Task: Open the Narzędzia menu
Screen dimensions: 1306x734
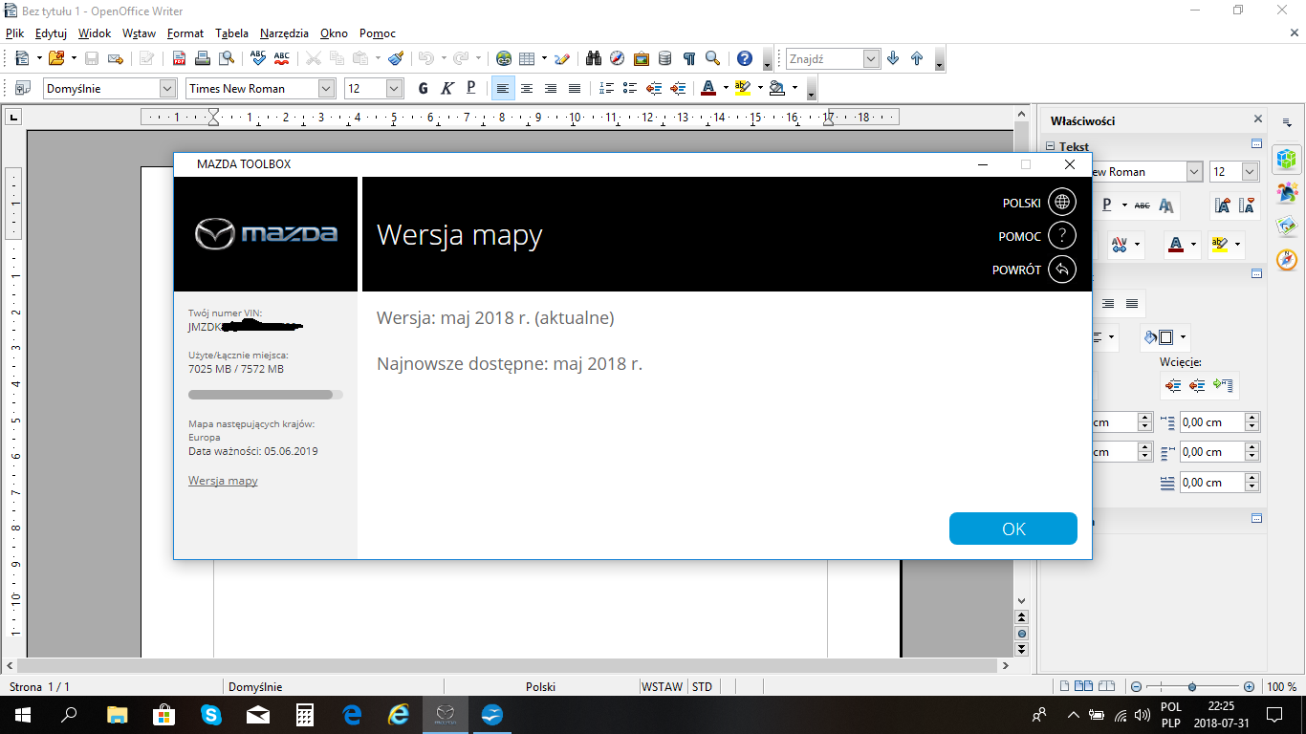Action: click(x=285, y=33)
